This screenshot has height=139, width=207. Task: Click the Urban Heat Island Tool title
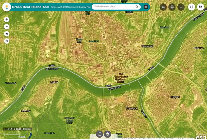click(30, 7)
